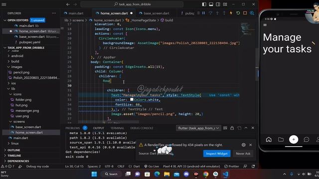This screenshot has height=179, width=319.
Task: Open the Customize Layout icon
Action: point(225,4)
